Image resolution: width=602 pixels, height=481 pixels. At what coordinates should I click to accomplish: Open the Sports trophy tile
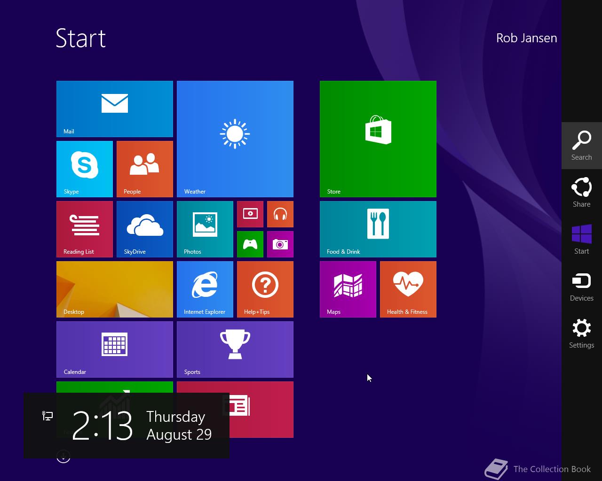click(235, 349)
